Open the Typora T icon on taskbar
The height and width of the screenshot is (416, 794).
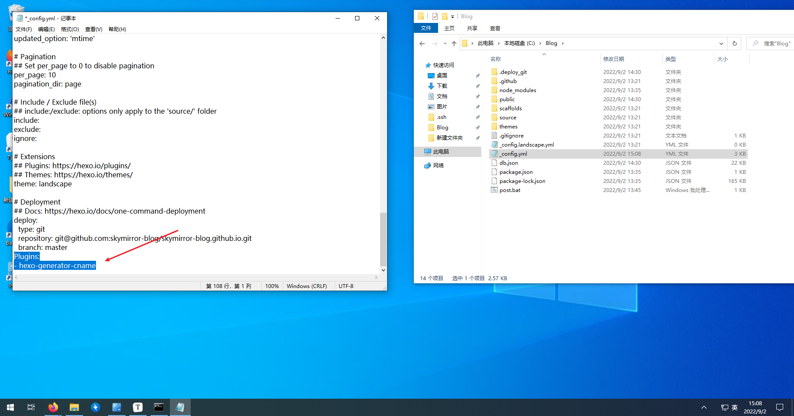click(138, 407)
